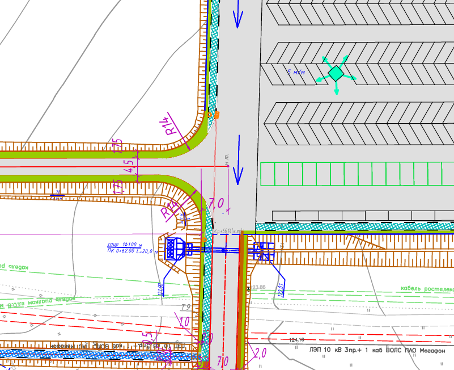Click the green "кабель ростелеком" label on the right
The width and height of the screenshot is (454, 370).
coord(427,288)
